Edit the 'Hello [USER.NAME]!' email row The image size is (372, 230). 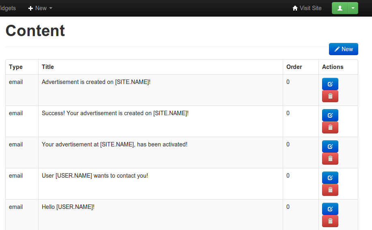(330, 209)
